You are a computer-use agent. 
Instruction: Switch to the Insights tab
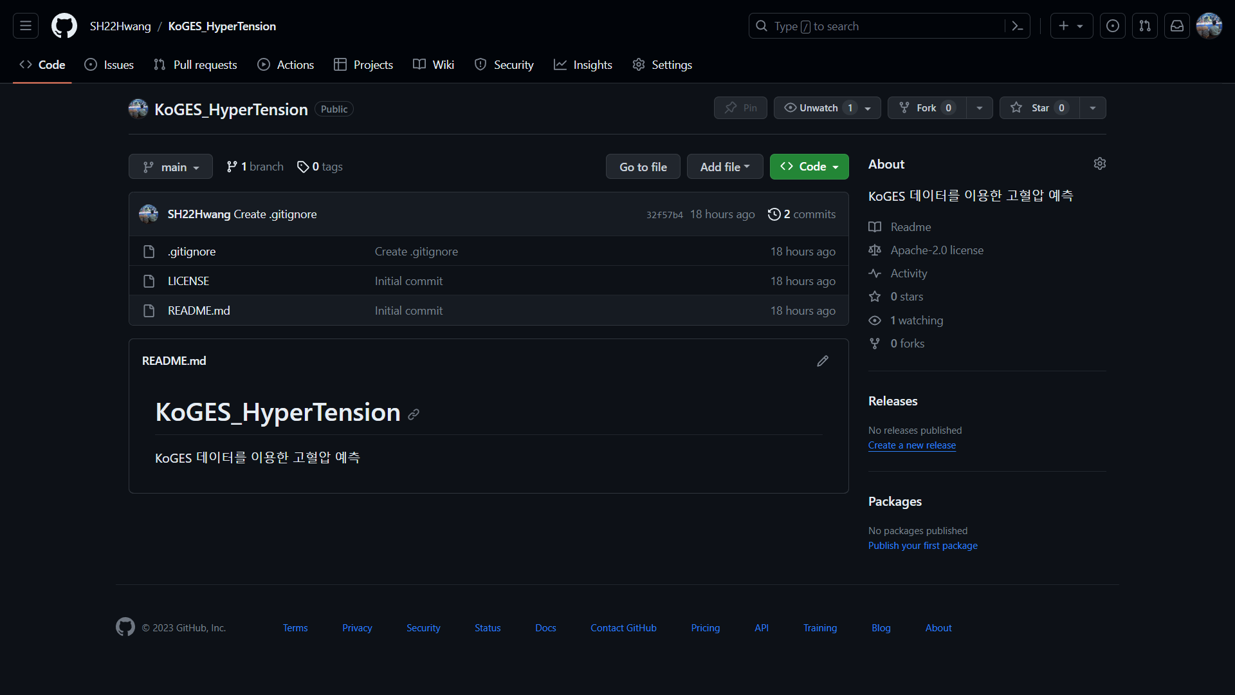583,65
